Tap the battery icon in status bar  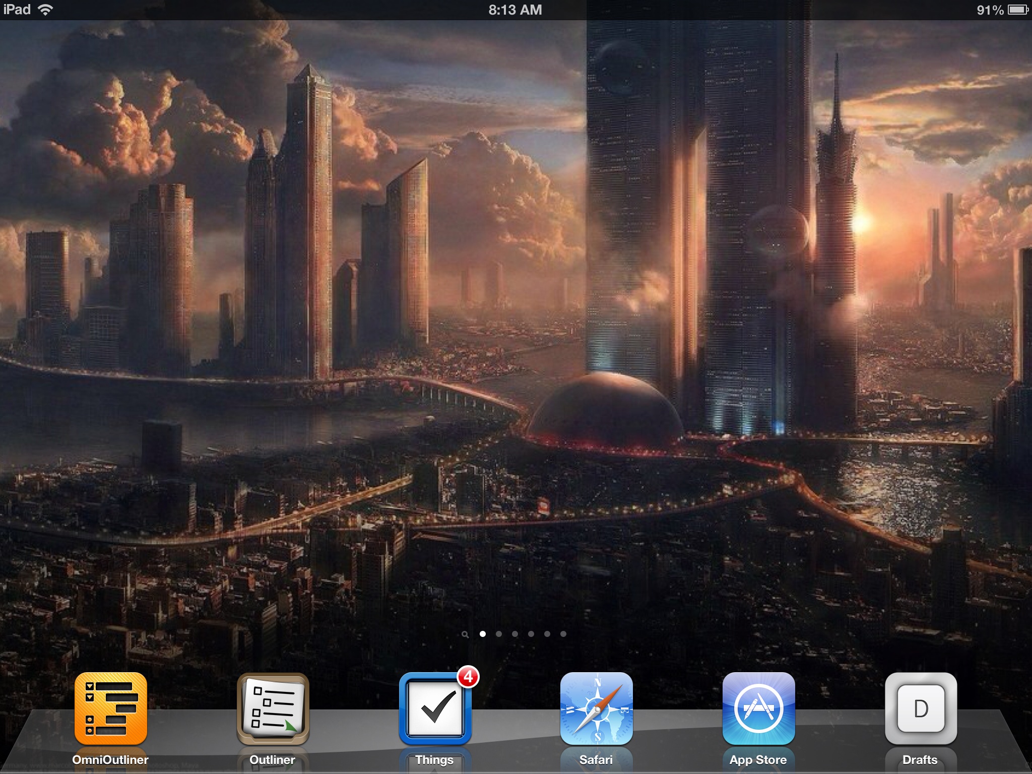pos(1018,10)
